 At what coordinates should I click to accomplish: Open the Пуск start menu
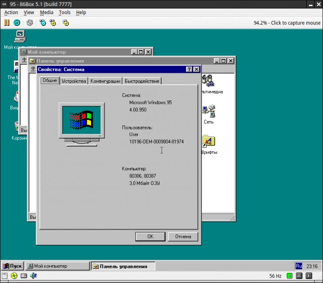13,266
